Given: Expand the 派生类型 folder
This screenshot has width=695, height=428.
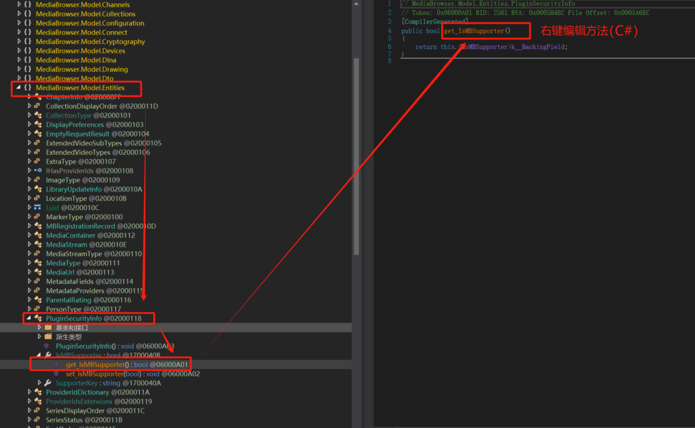Looking at the screenshot, I should 39,337.
